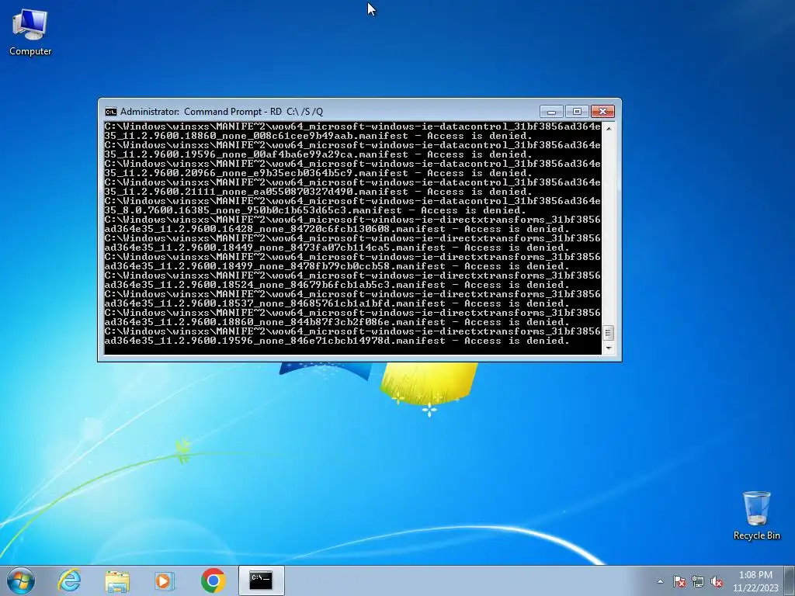Open Action Center flag icon

tap(679, 581)
